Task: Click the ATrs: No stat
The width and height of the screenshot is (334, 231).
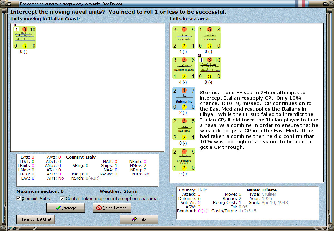Action: [x=55, y=178]
